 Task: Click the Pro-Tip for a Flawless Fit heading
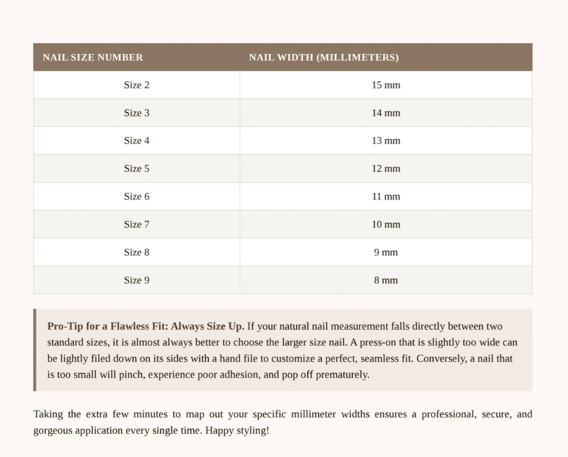pyautogui.click(x=146, y=326)
